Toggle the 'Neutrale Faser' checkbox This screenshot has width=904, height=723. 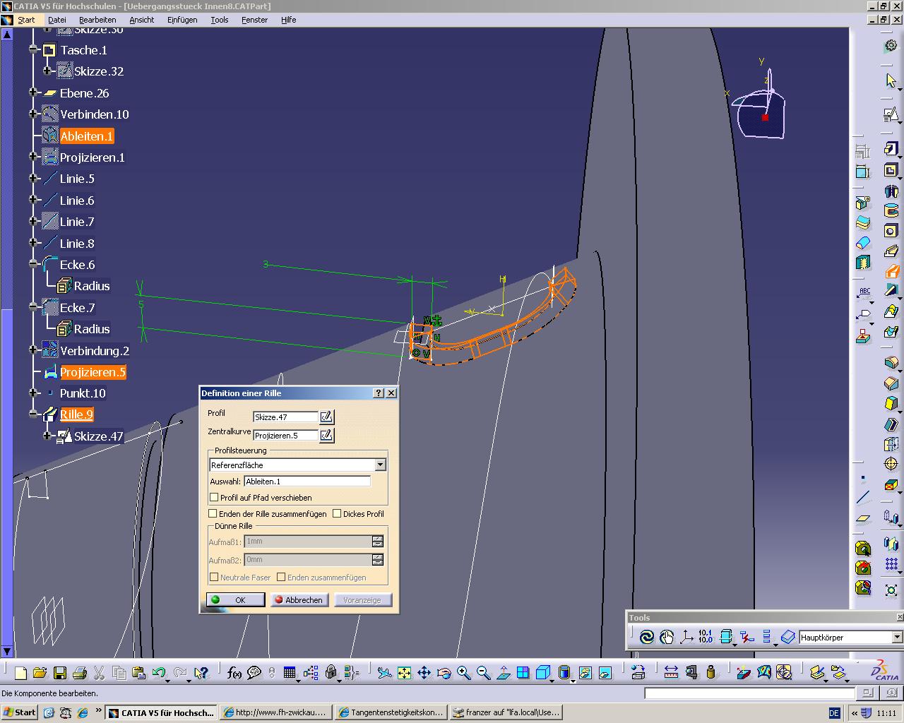tap(214, 577)
